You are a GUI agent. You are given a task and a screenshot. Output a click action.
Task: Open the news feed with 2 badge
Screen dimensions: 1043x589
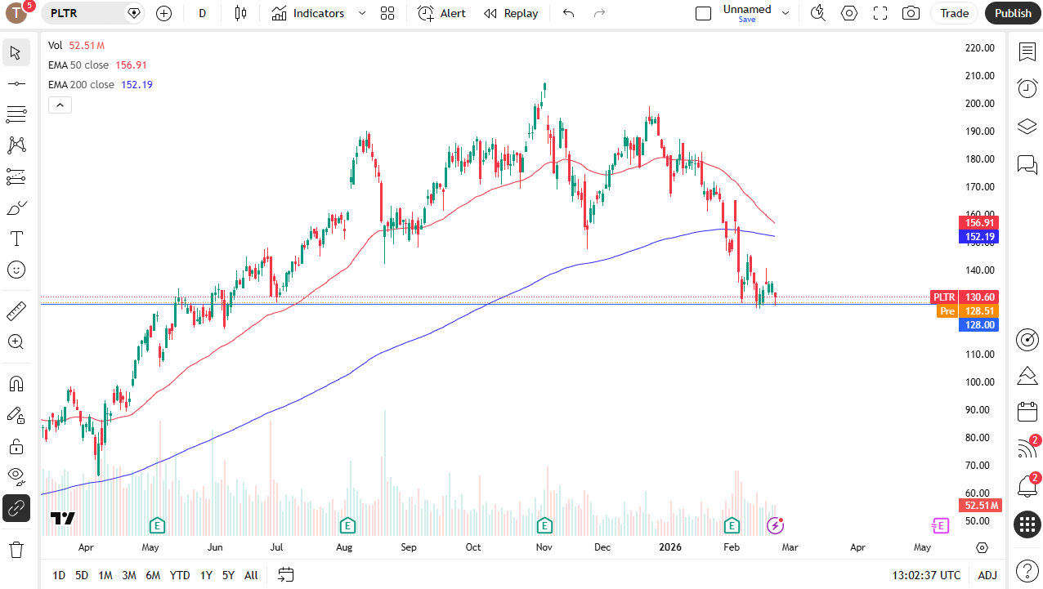(1027, 448)
